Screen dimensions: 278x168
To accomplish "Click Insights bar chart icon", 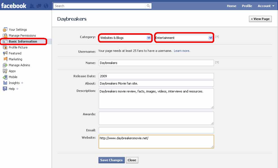I will click(x=5, y=83).
